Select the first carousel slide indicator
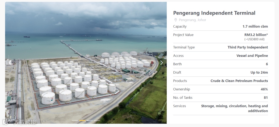The height and width of the screenshot is (127, 279). tap(75, 121)
